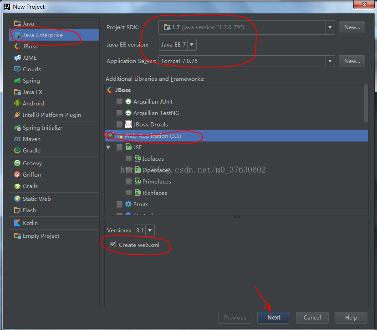Viewport: 377px width, 330px height.
Task: Click Arquillian TestNG alien icon
Action: click(128, 113)
